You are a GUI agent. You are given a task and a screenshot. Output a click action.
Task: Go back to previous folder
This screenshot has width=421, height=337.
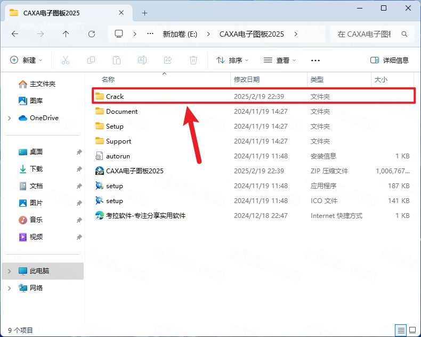tap(15, 34)
